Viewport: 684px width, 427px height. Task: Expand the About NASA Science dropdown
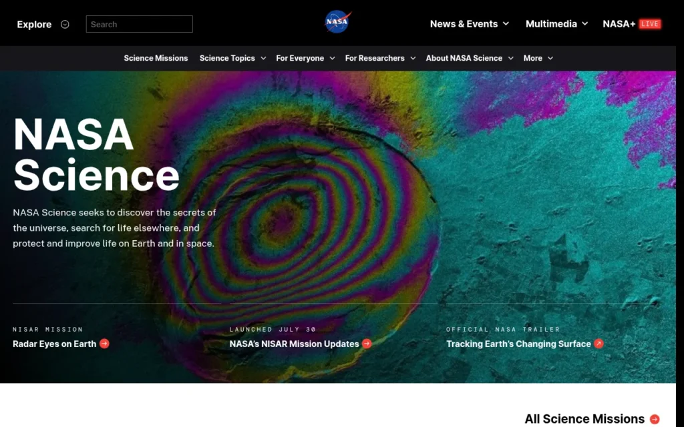coord(470,58)
